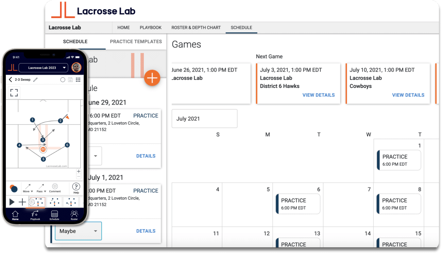Switch to the Practice Templates tab
The width and height of the screenshot is (442, 255).
pyautogui.click(x=136, y=41)
